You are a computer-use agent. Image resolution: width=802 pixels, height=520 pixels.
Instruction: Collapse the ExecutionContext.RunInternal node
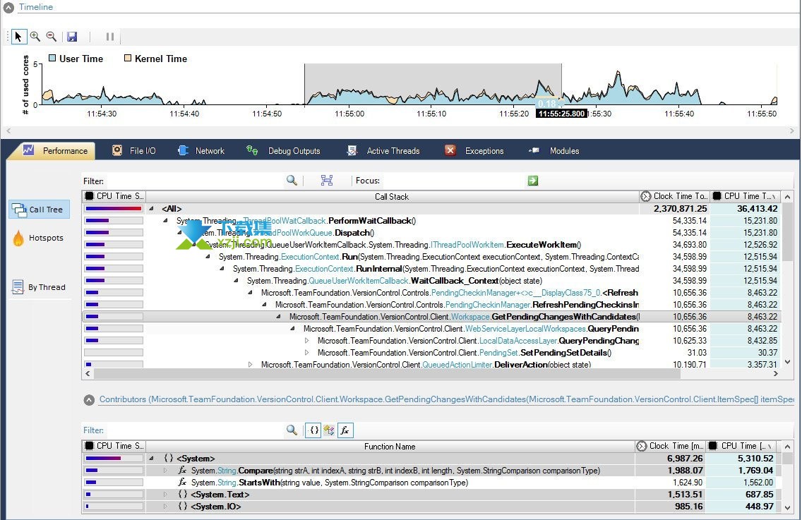222,268
